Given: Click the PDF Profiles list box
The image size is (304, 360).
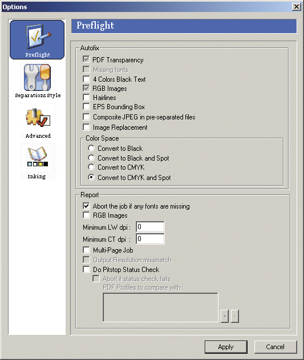Looking at the screenshot, I should 160,307.
